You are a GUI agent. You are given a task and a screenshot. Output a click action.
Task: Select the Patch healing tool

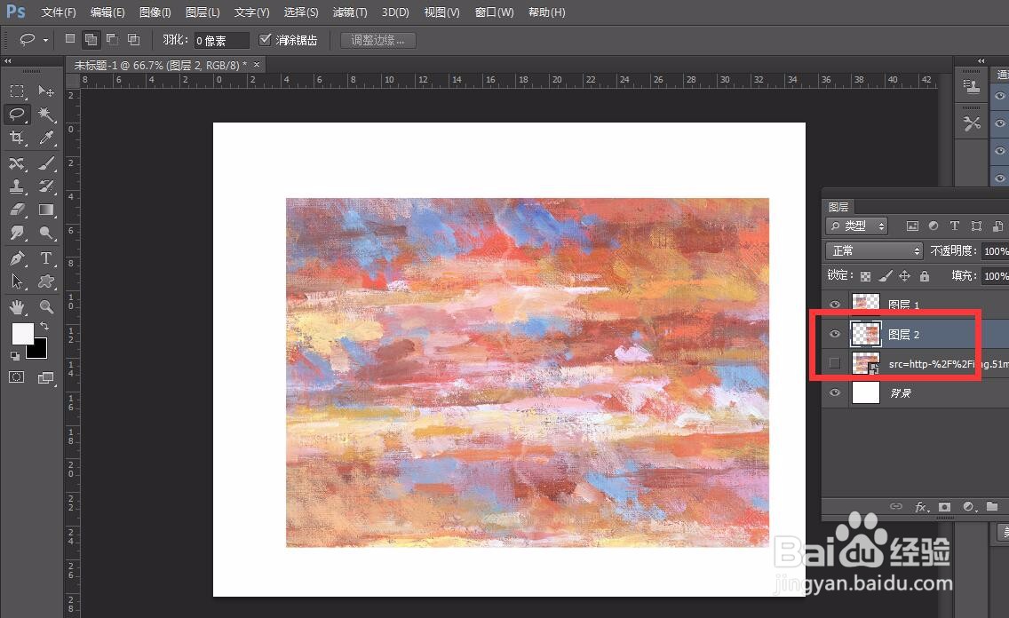[17, 163]
